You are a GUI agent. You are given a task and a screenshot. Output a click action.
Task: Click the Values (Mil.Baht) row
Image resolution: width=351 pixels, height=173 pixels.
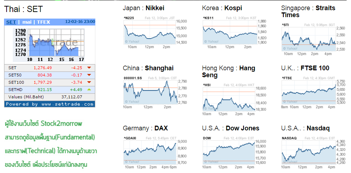pos(50,97)
